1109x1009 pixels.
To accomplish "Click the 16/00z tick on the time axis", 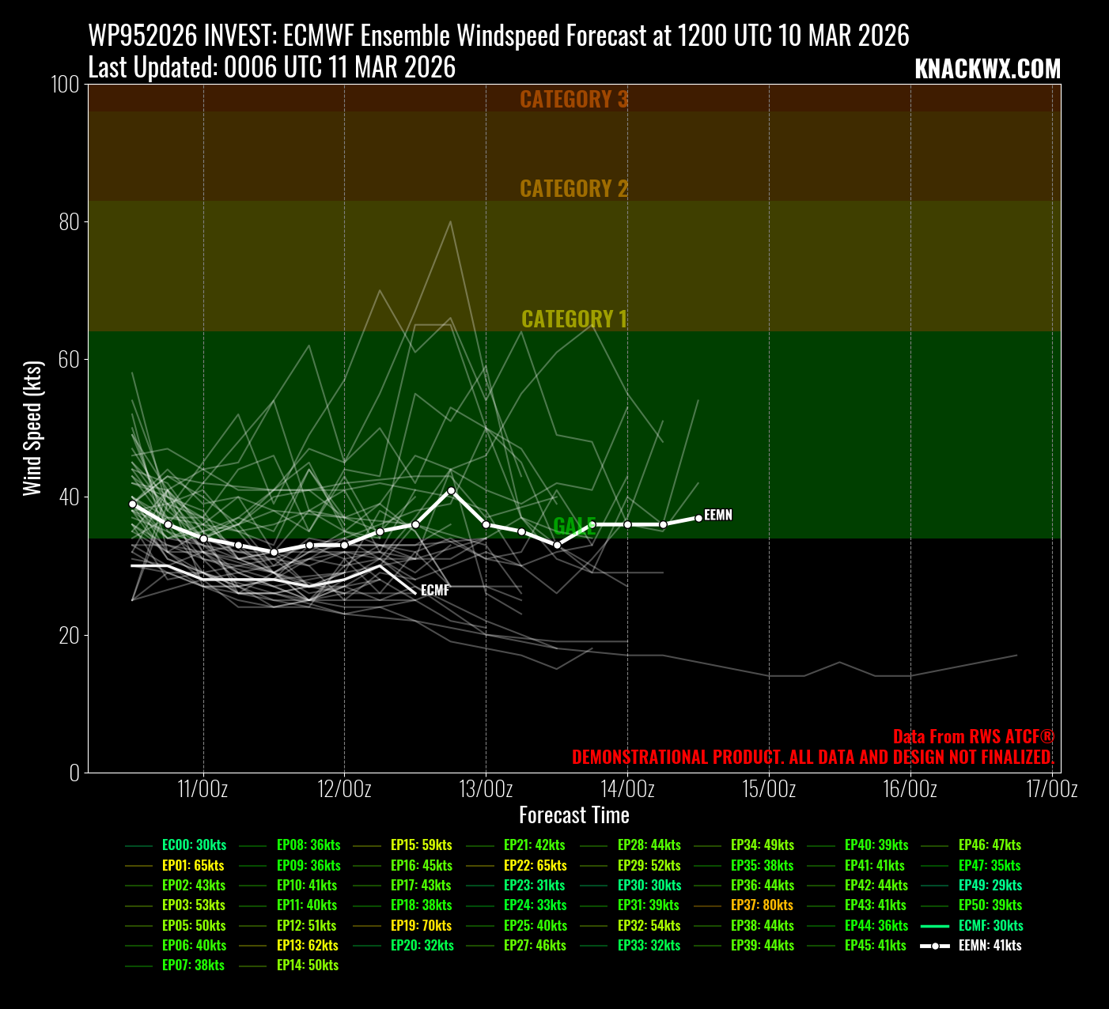I will [x=910, y=789].
